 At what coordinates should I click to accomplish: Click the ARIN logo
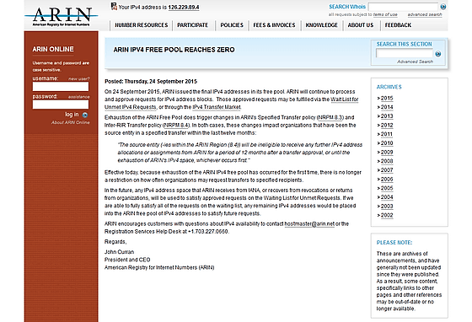(61, 16)
